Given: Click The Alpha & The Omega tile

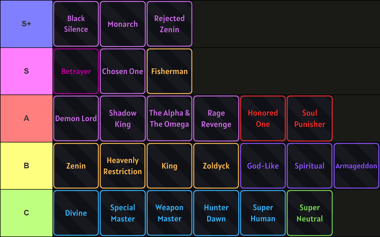Looking at the screenshot, I should pos(169,119).
